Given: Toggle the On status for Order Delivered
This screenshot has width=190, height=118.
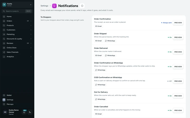Looking at the screenshot, I should (170, 52).
